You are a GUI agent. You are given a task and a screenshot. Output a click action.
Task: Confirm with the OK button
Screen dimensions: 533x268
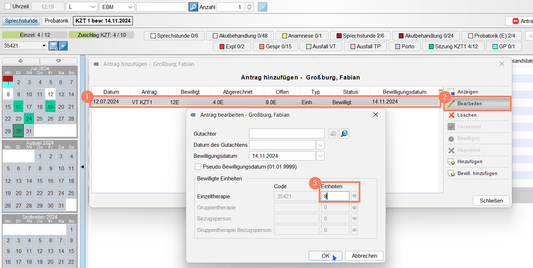pyautogui.click(x=325, y=256)
